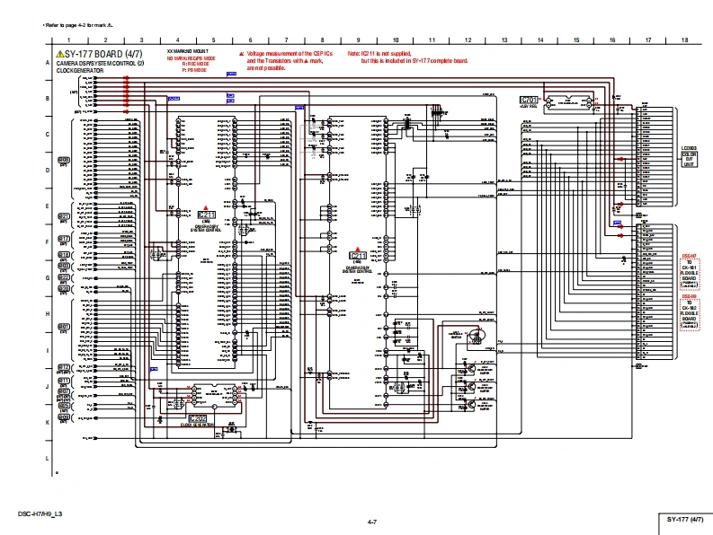Click the row L marker on left ruler

(48, 458)
